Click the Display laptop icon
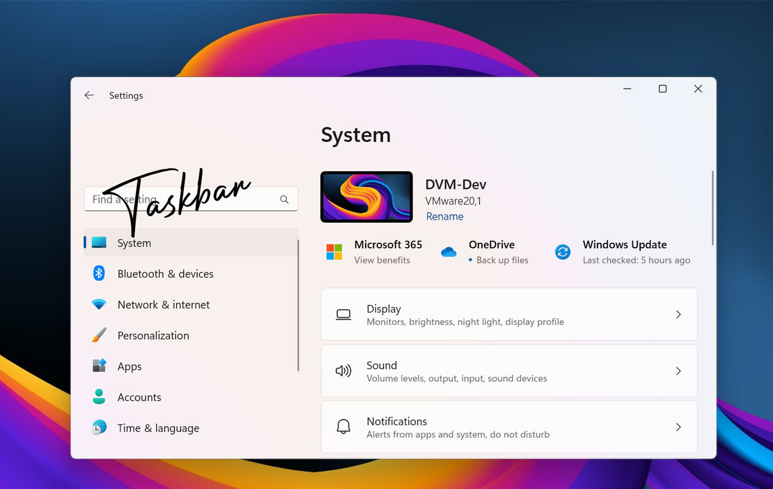 pyautogui.click(x=344, y=314)
